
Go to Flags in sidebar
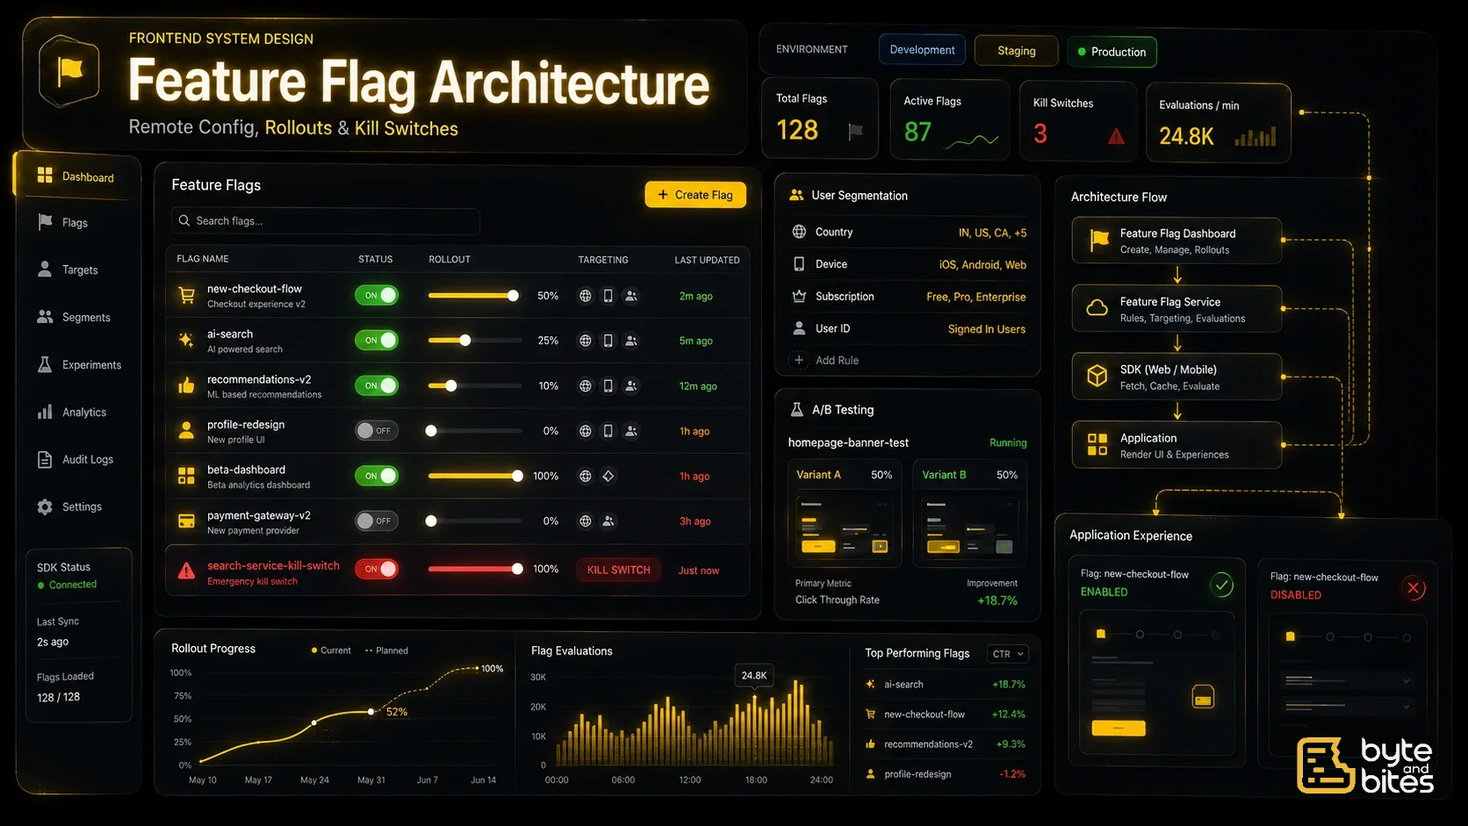[x=76, y=223]
